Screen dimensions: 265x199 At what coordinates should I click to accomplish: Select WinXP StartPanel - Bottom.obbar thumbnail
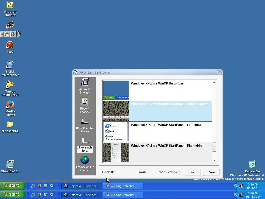click(x=116, y=111)
